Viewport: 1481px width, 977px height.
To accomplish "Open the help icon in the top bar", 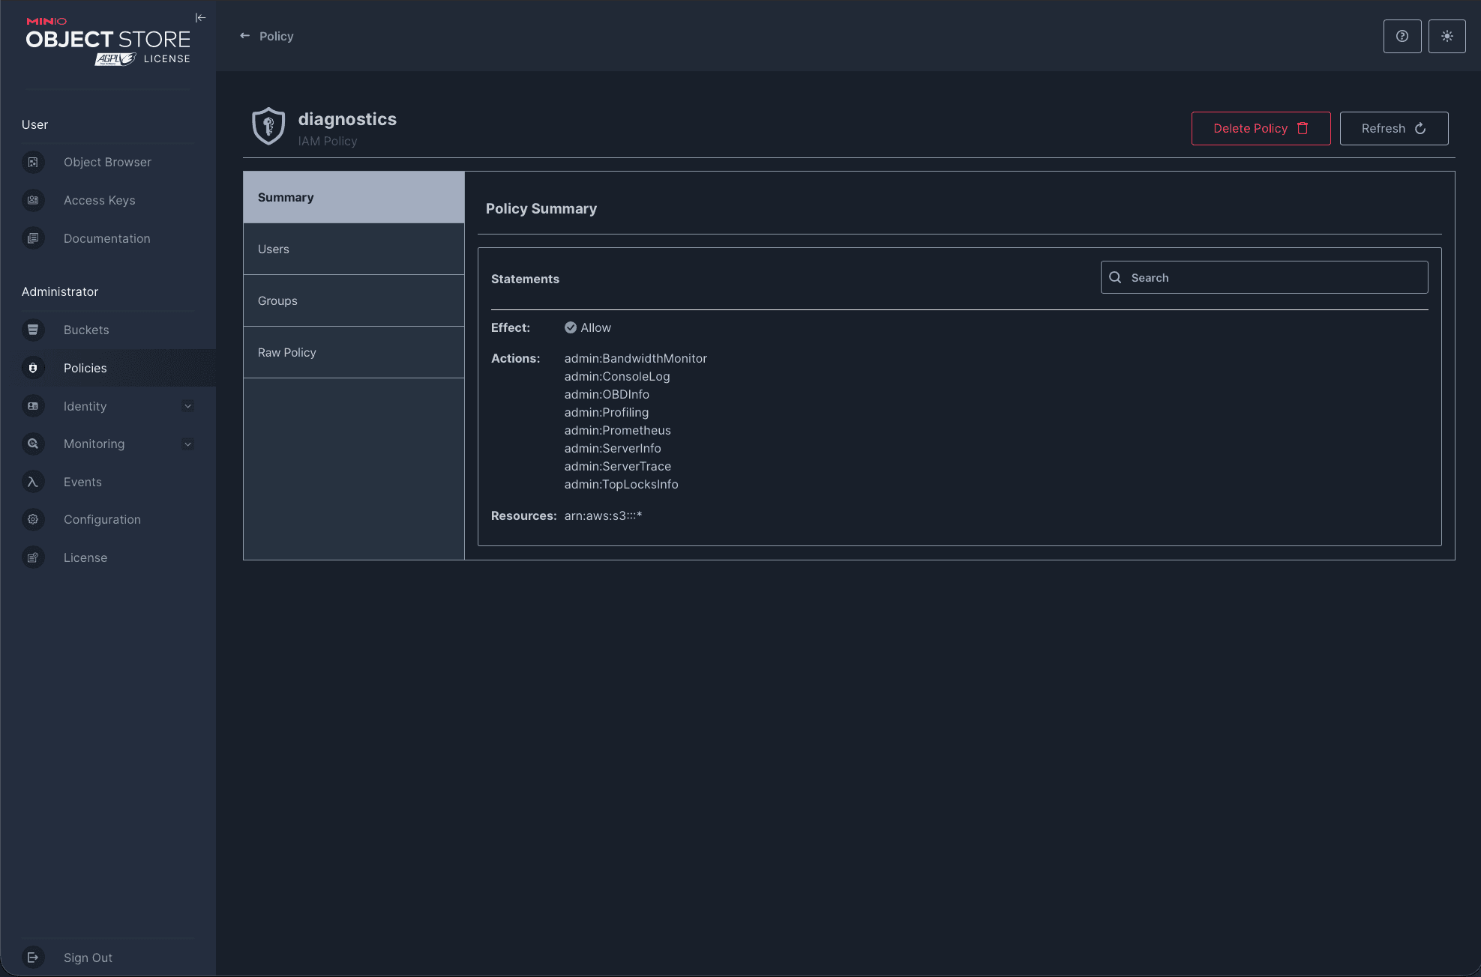I will click(1402, 36).
